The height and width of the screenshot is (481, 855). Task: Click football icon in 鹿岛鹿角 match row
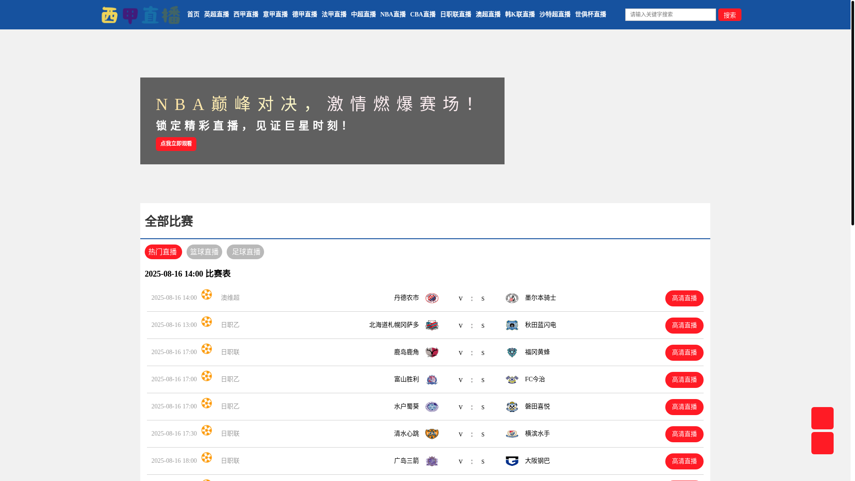coord(207,349)
